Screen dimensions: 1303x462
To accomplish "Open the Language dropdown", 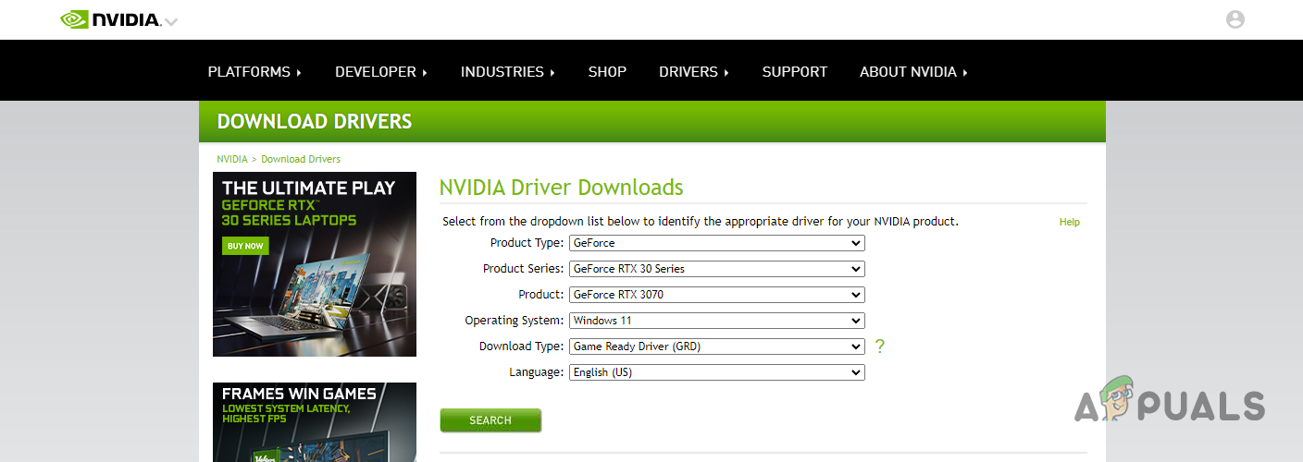I will (x=717, y=372).
